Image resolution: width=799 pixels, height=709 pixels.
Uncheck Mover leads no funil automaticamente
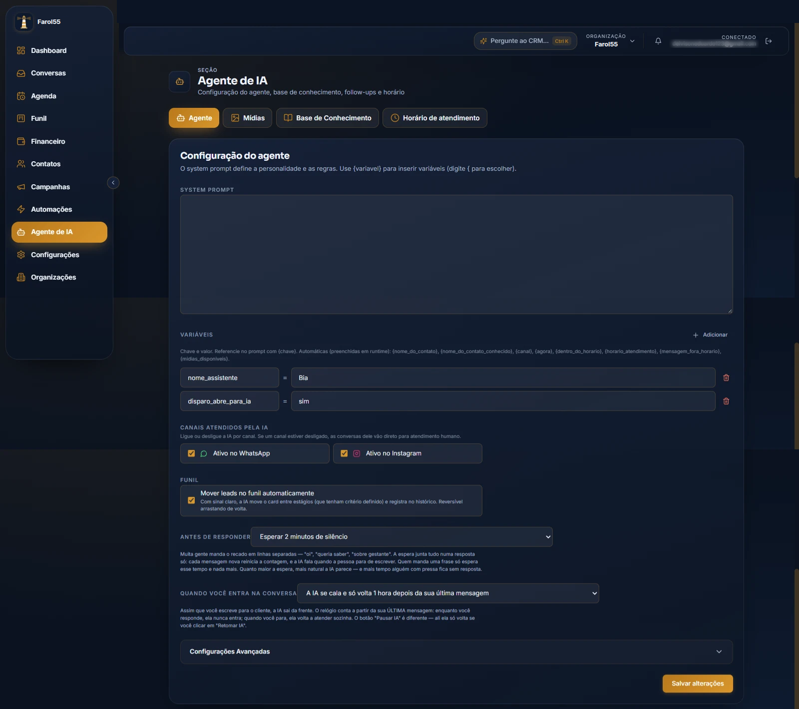[x=191, y=500]
